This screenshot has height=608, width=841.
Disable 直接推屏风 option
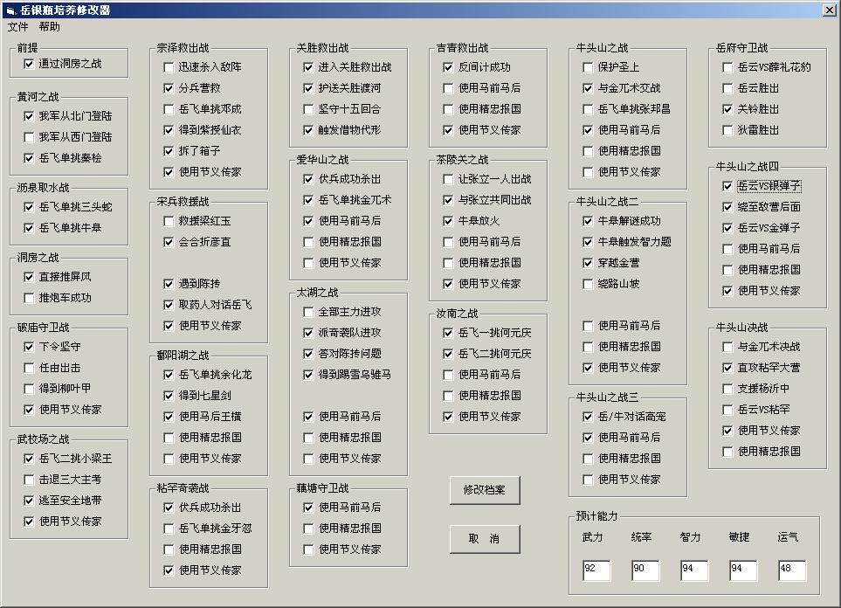tap(29, 277)
